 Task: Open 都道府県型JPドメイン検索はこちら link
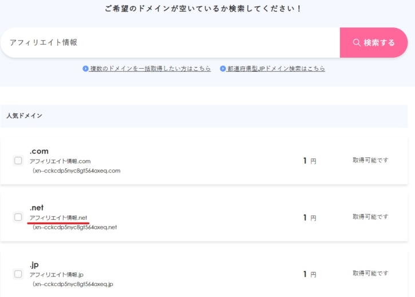276,69
